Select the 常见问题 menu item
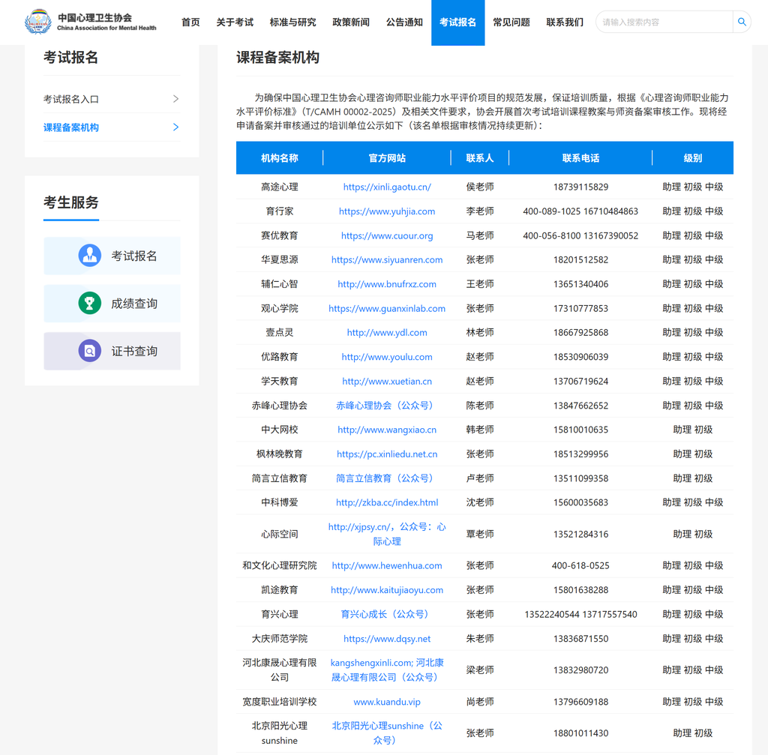This screenshot has height=755, width=768. click(511, 22)
